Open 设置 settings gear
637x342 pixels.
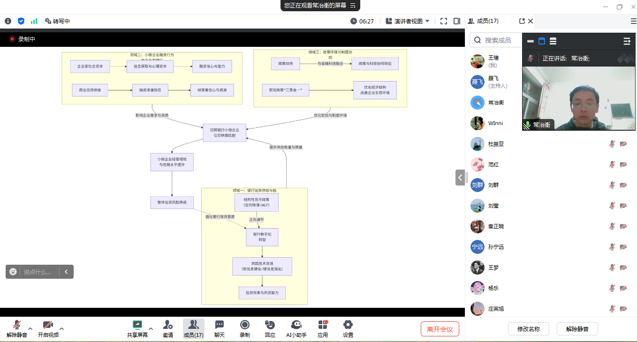[348, 328]
